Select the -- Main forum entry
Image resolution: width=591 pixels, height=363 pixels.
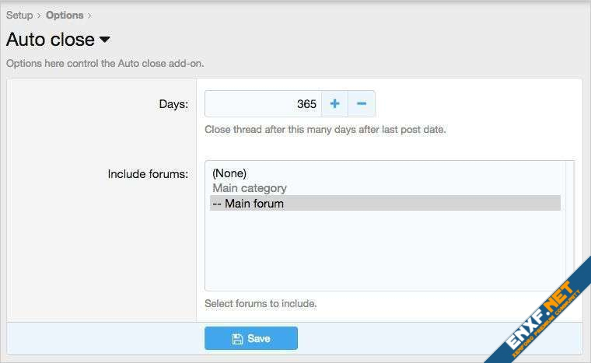pyautogui.click(x=248, y=204)
